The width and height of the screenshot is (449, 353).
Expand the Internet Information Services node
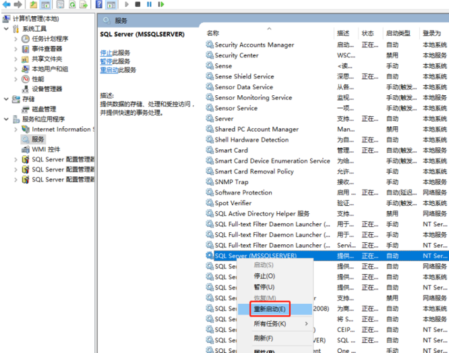pyautogui.click(x=16, y=130)
